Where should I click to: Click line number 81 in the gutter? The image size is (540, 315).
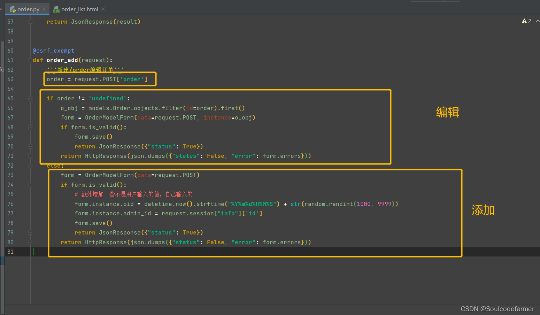point(10,252)
